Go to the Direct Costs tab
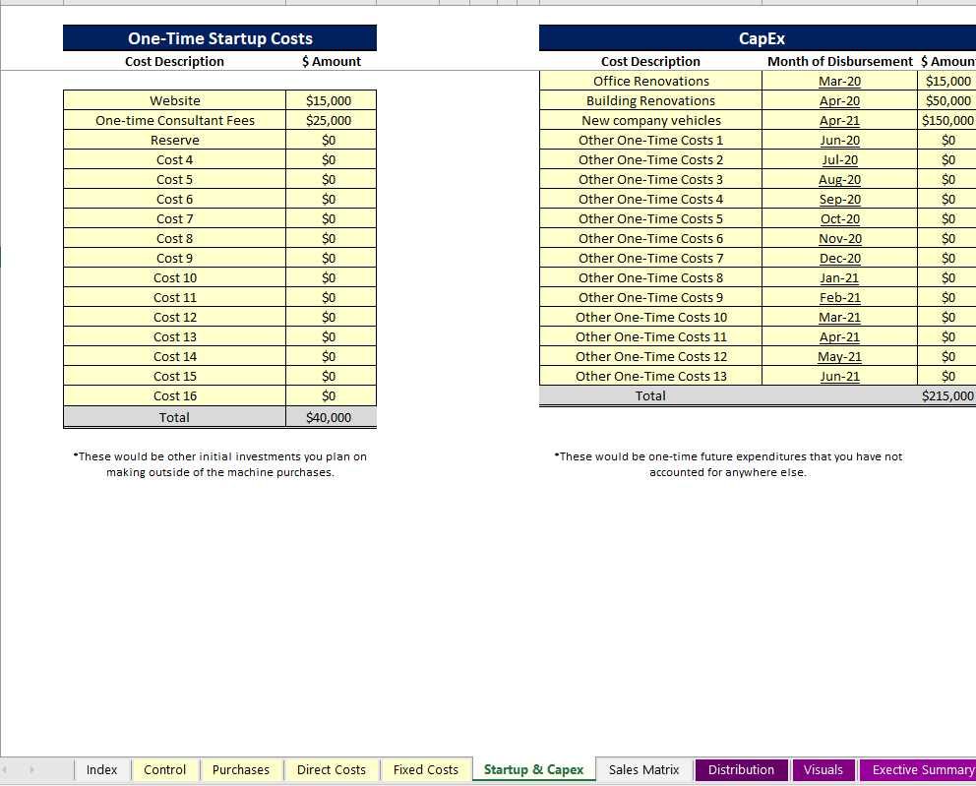This screenshot has height=786, width=976. click(x=332, y=770)
